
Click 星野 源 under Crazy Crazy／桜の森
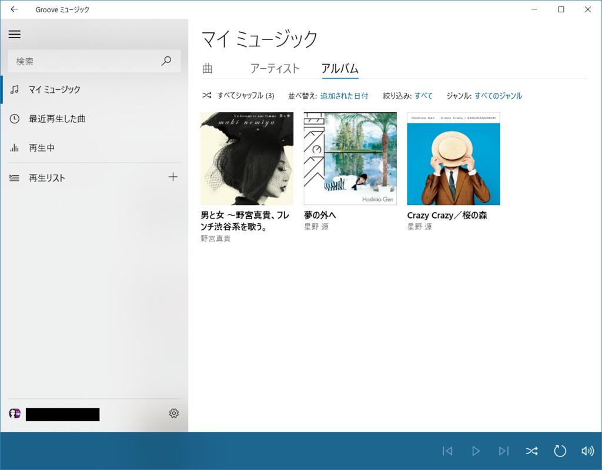[419, 227]
